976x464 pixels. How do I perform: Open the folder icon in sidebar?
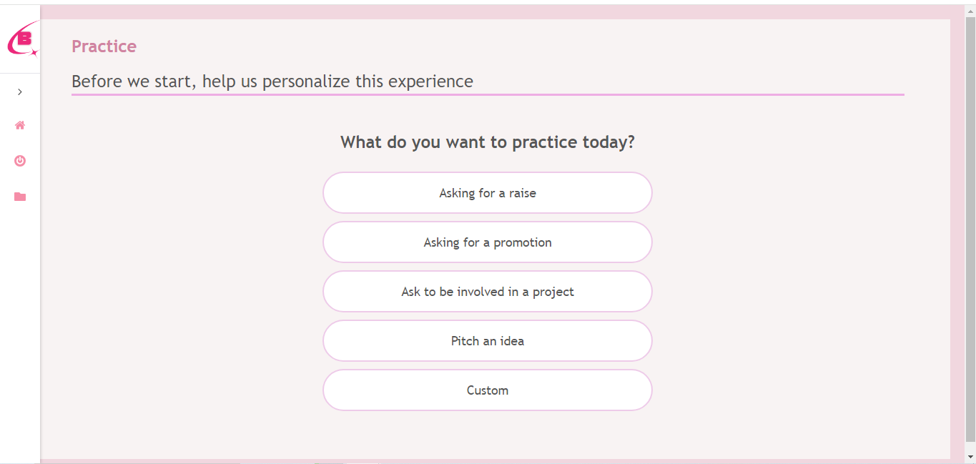point(20,197)
